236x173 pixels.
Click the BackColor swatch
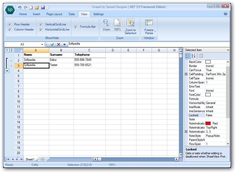[208, 62]
